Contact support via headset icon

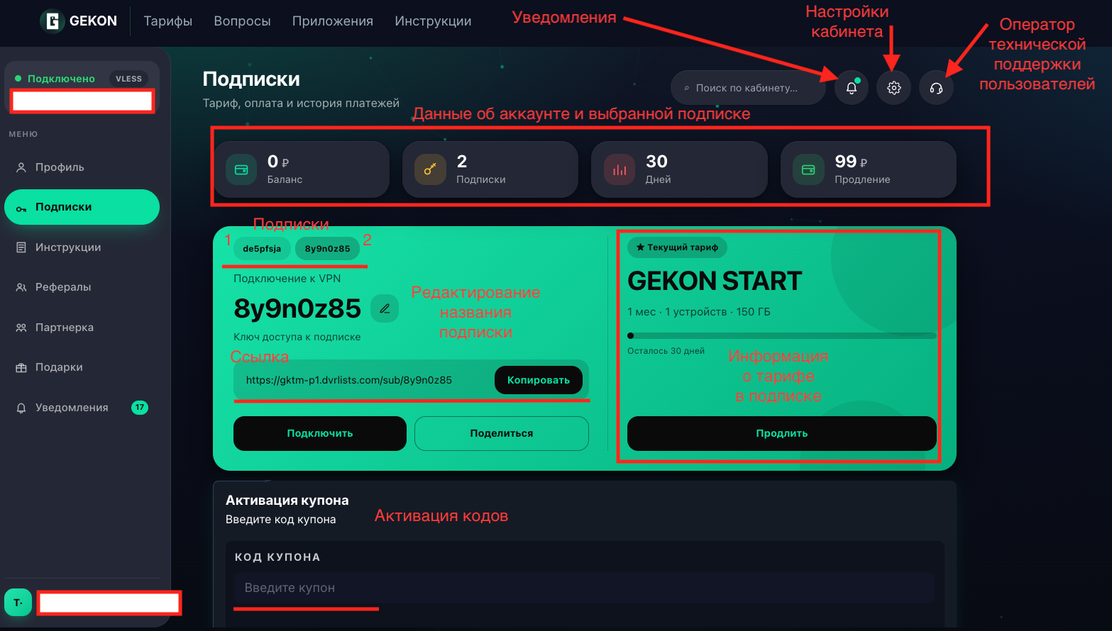click(x=936, y=88)
